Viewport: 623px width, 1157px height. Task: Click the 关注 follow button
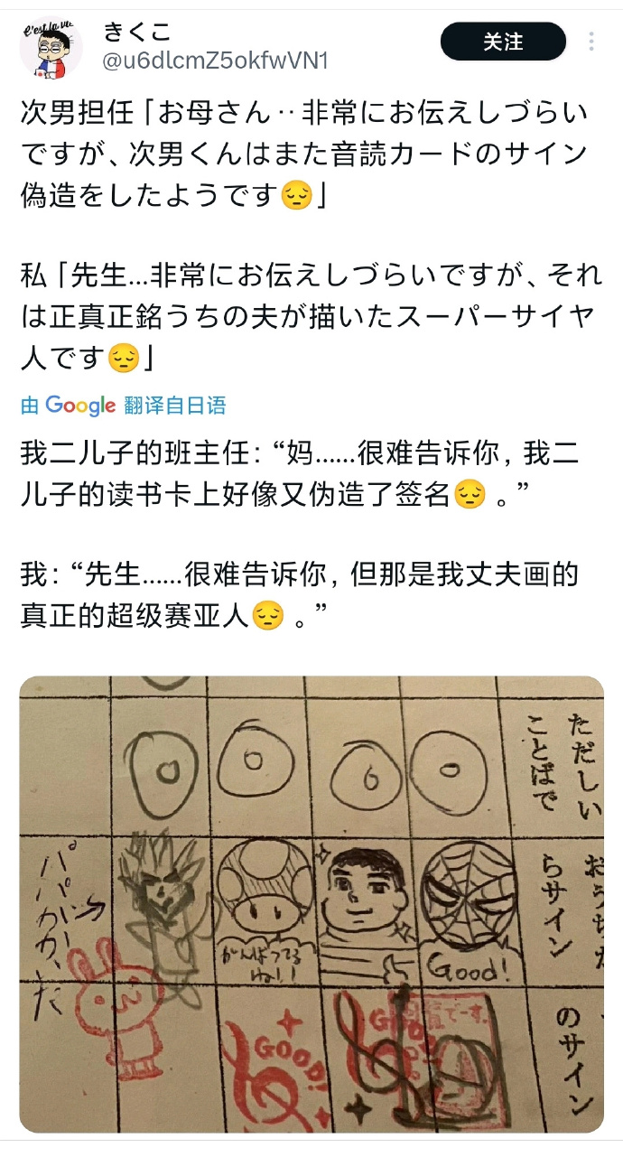(x=503, y=42)
